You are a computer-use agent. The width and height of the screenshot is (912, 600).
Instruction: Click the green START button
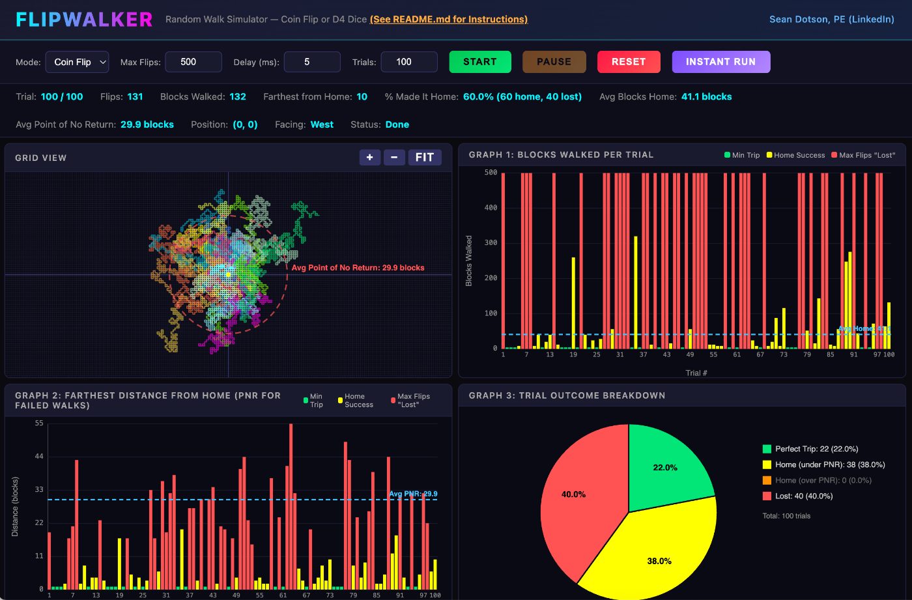point(480,62)
